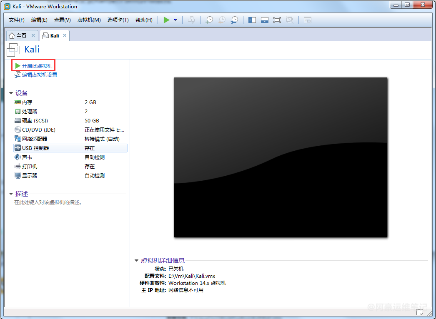This screenshot has height=319, width=436.
Task: Toggle the thumbnail bar view icon
Action: pos(265,20)
